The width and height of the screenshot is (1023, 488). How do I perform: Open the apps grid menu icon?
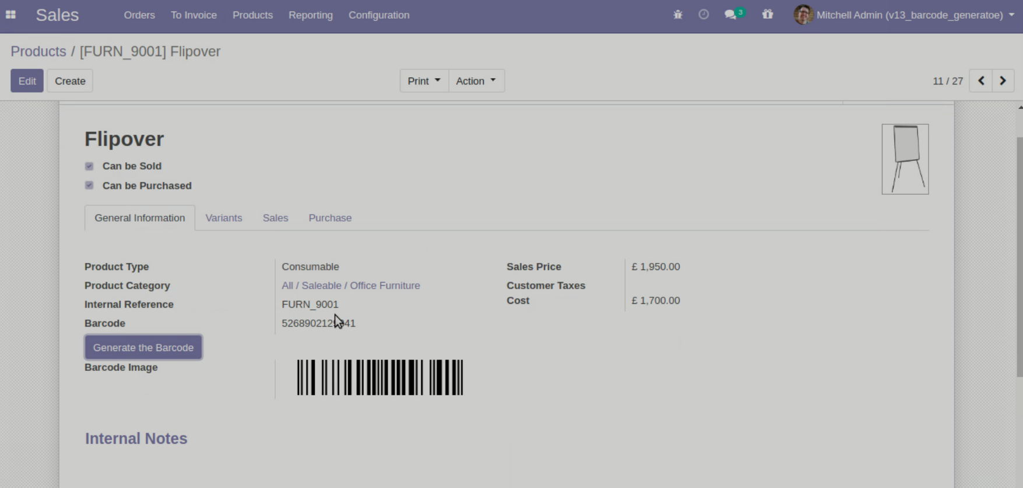coord(10,15)
